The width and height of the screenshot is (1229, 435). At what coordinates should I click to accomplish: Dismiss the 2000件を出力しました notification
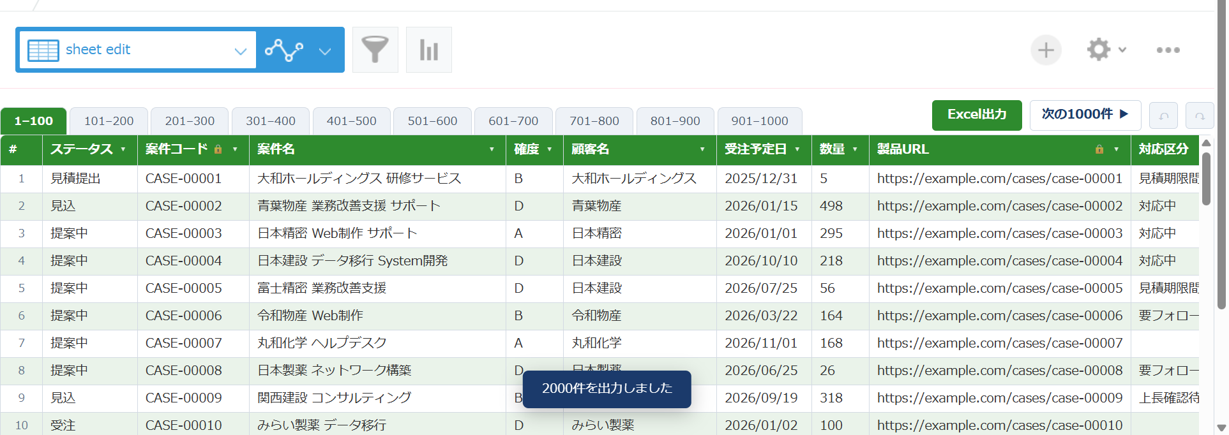coord(607,388)
